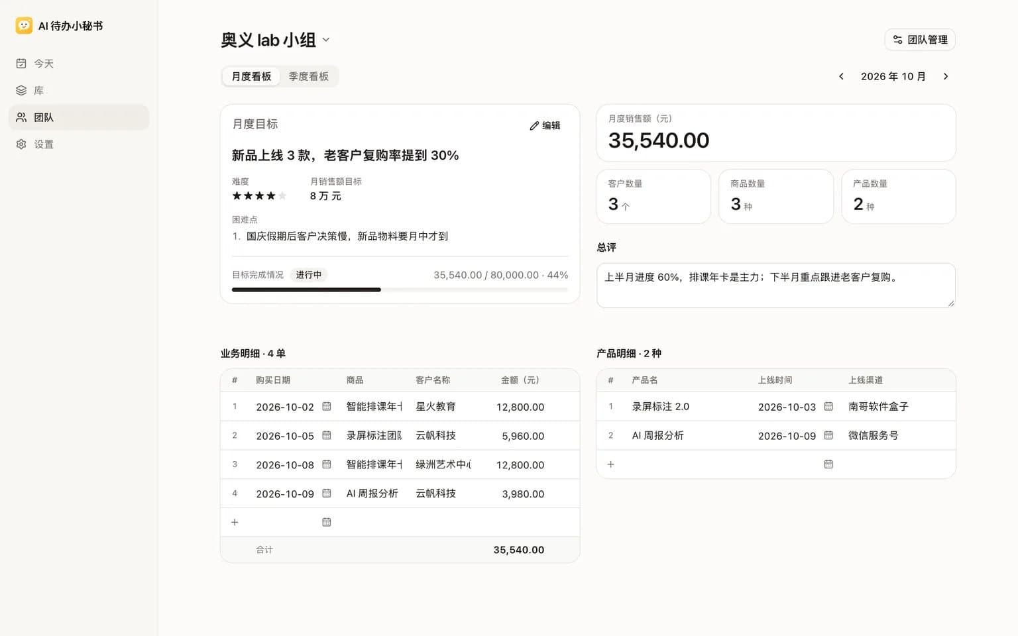This screenshot has width=1018, height=636.
Task: Click the 总评 comment text box
Action: [776, 286]
